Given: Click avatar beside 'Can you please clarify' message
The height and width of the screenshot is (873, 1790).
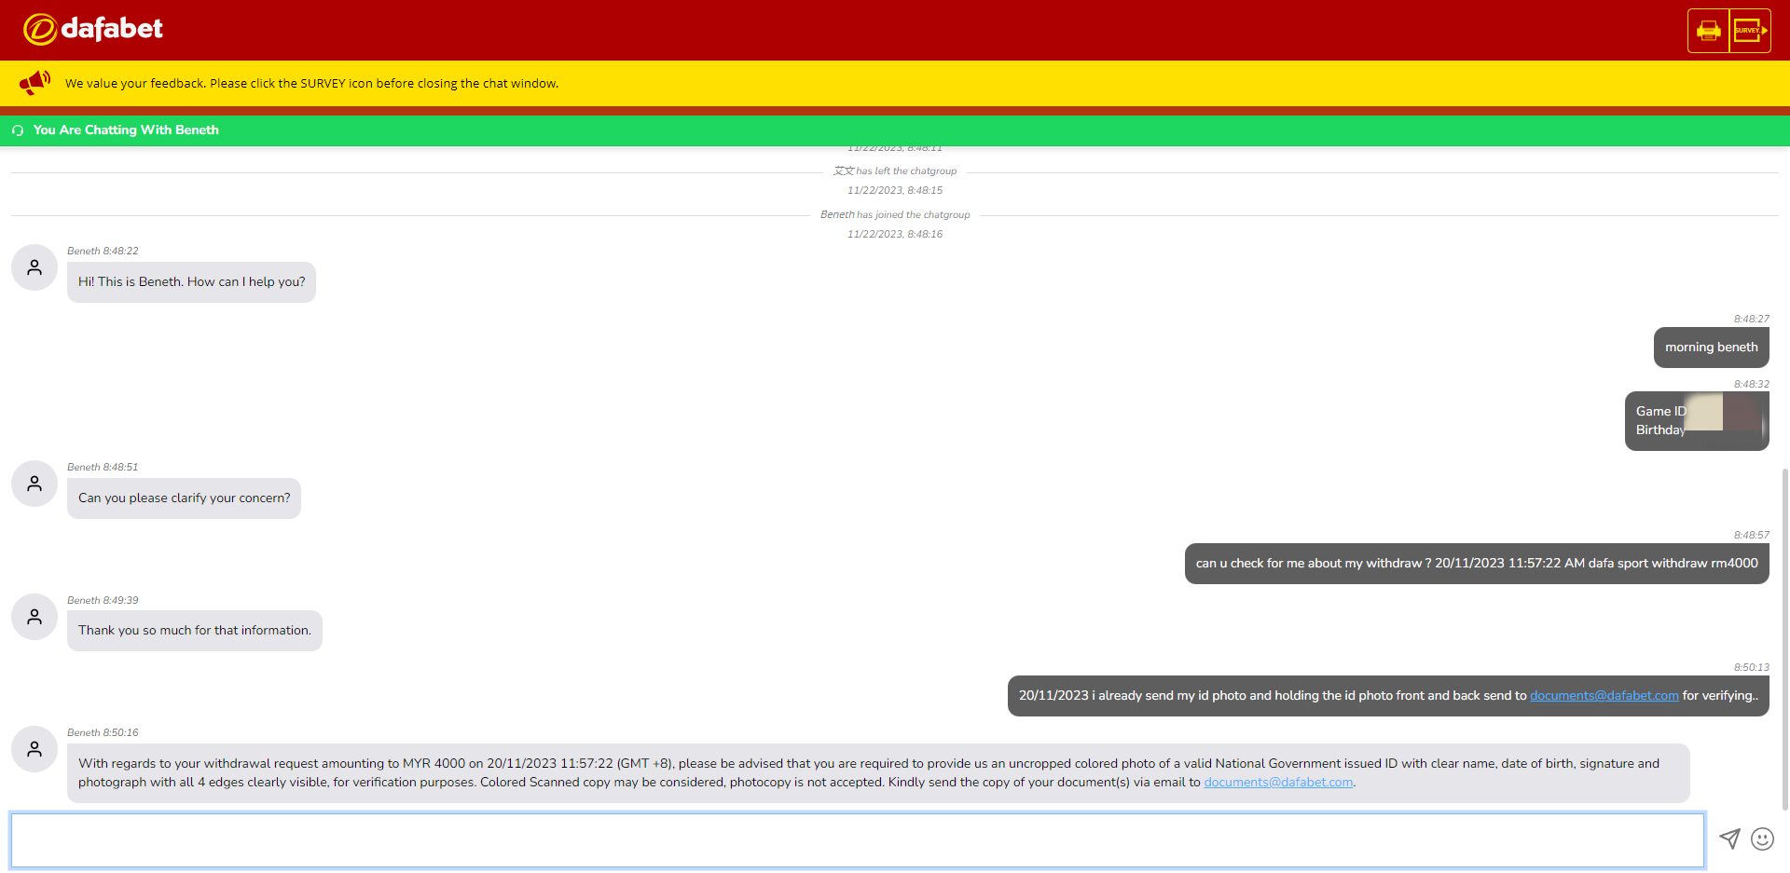Looking at the screenshot, I should [x=34, y=484].
